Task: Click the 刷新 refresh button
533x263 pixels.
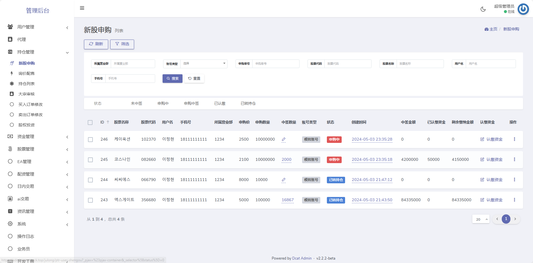Action: pos(96,44)
